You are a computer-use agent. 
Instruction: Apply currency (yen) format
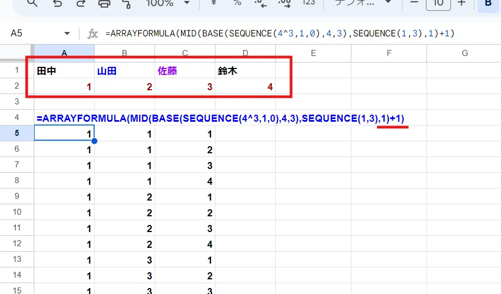pyautogui.click(x=213, y=3)
